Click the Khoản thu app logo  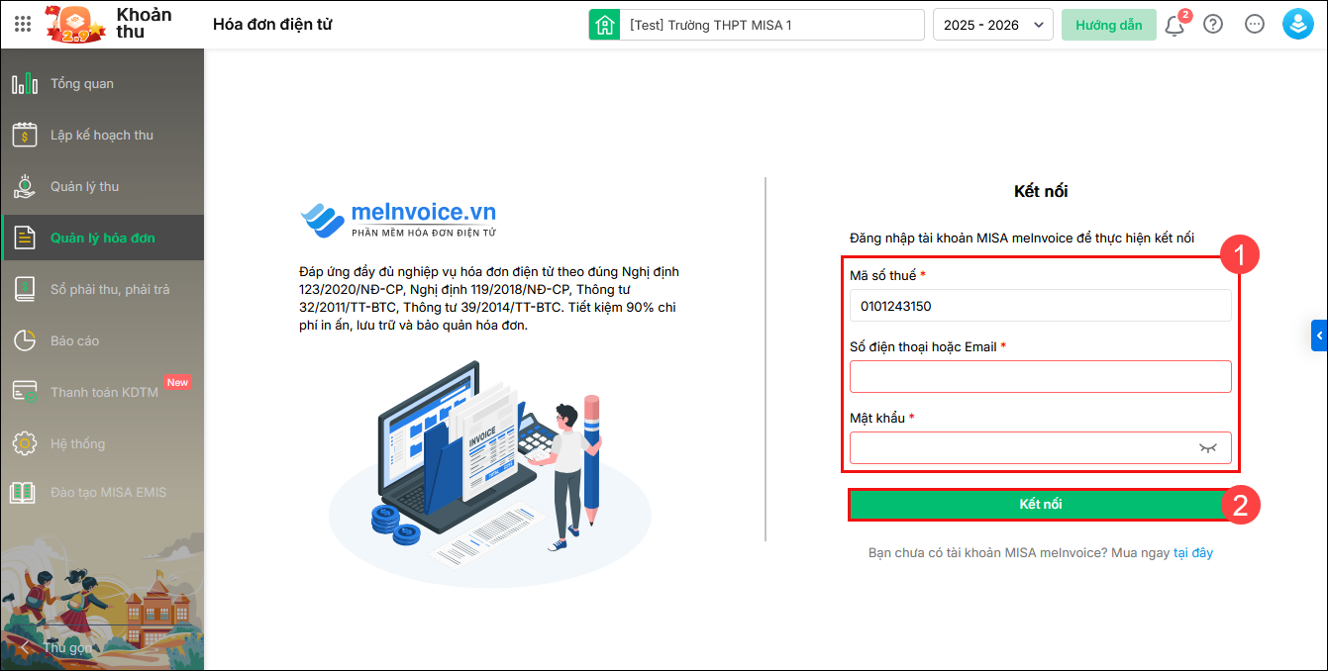(75, 24)
